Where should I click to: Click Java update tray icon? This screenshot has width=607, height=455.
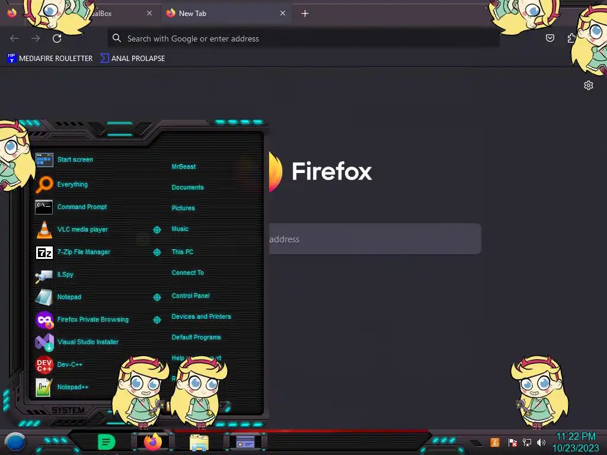495,442
